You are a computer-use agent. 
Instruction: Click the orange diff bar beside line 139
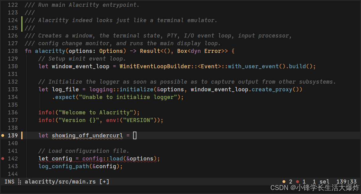point(22,136)
